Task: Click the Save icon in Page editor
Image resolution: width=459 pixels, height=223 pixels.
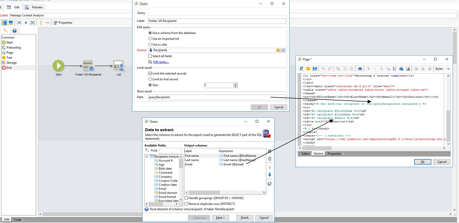Action: click(315, 69)
